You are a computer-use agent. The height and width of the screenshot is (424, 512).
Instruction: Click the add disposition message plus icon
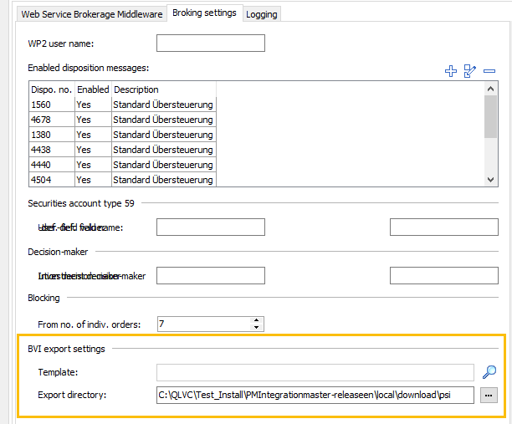point(451,72)
